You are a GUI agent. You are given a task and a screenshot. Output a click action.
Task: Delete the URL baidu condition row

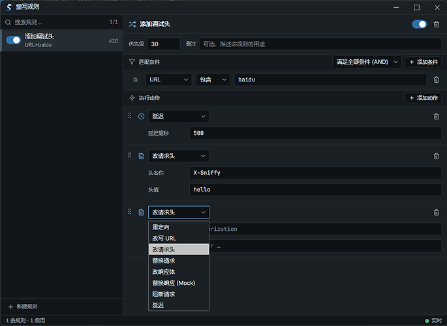[x=436, y=80]
